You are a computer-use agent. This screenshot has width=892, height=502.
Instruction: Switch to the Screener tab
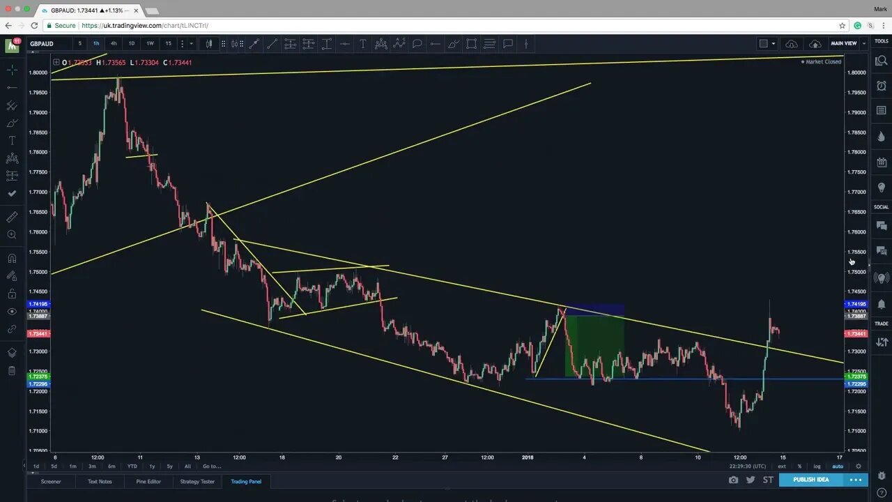(x=51, y=481)
